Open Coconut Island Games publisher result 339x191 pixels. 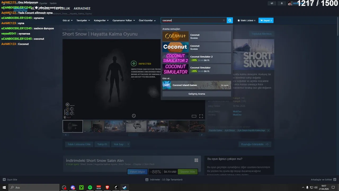pyautogui.click(x=197, y=85)
